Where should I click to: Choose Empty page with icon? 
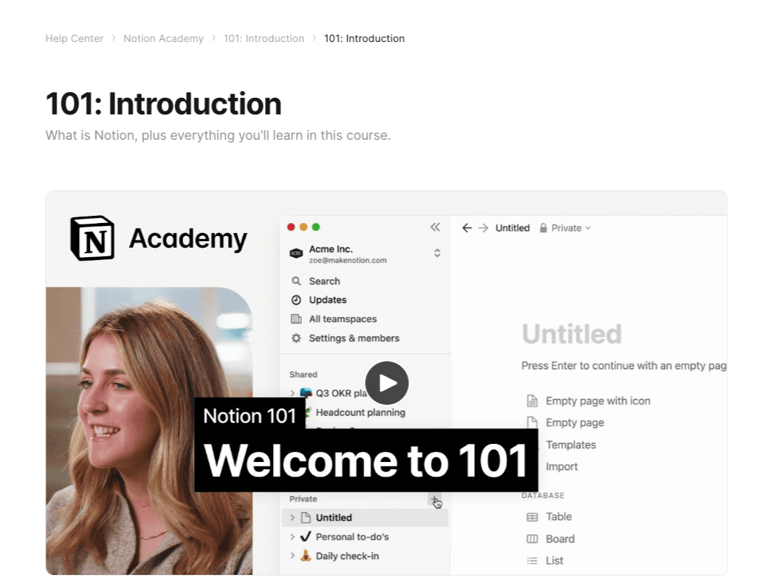pos(597,401)
